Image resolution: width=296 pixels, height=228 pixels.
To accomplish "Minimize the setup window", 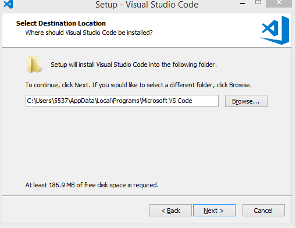I will (242, 3).
